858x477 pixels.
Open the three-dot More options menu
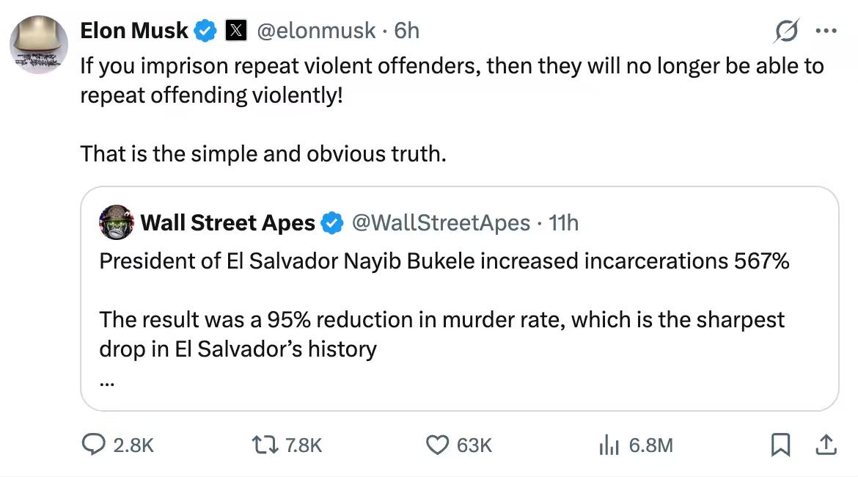click(826, 32)
